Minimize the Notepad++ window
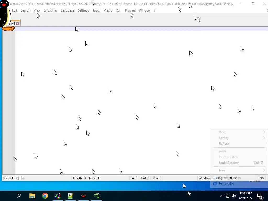This screenshot has height=201, width=268. [241, 4]
